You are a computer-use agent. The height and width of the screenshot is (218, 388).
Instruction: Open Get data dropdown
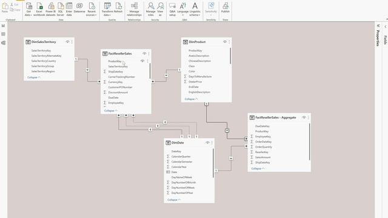point(28,10)
